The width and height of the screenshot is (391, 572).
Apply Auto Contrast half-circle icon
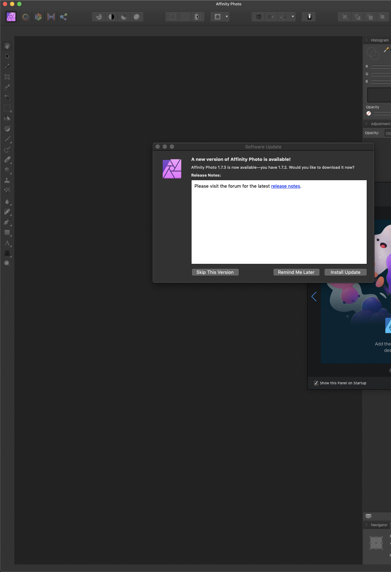point(112,17)
